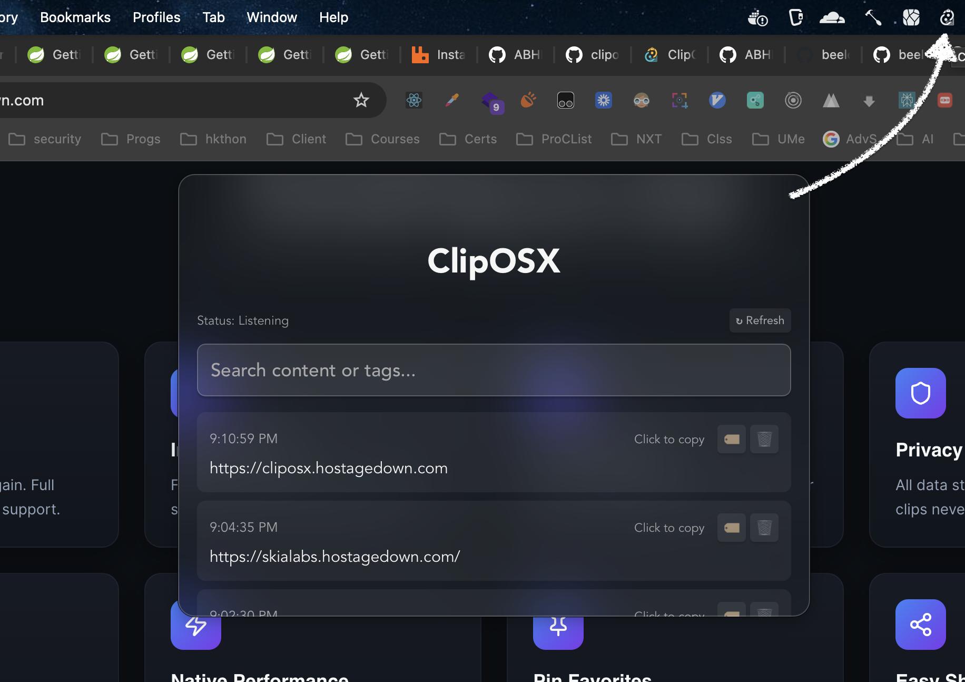Focus the Search content or tags field
This screenshot has width=965, height=682.
494,370
